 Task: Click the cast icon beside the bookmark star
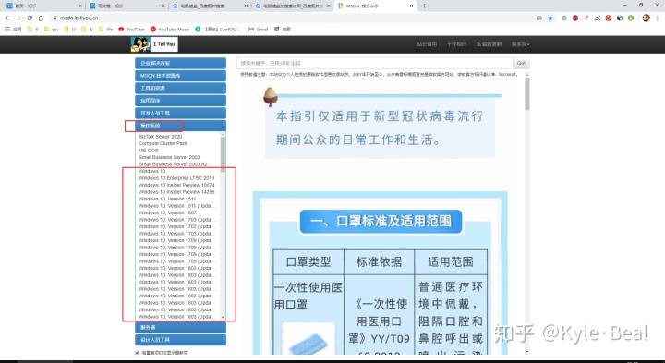tap(539, 18)
